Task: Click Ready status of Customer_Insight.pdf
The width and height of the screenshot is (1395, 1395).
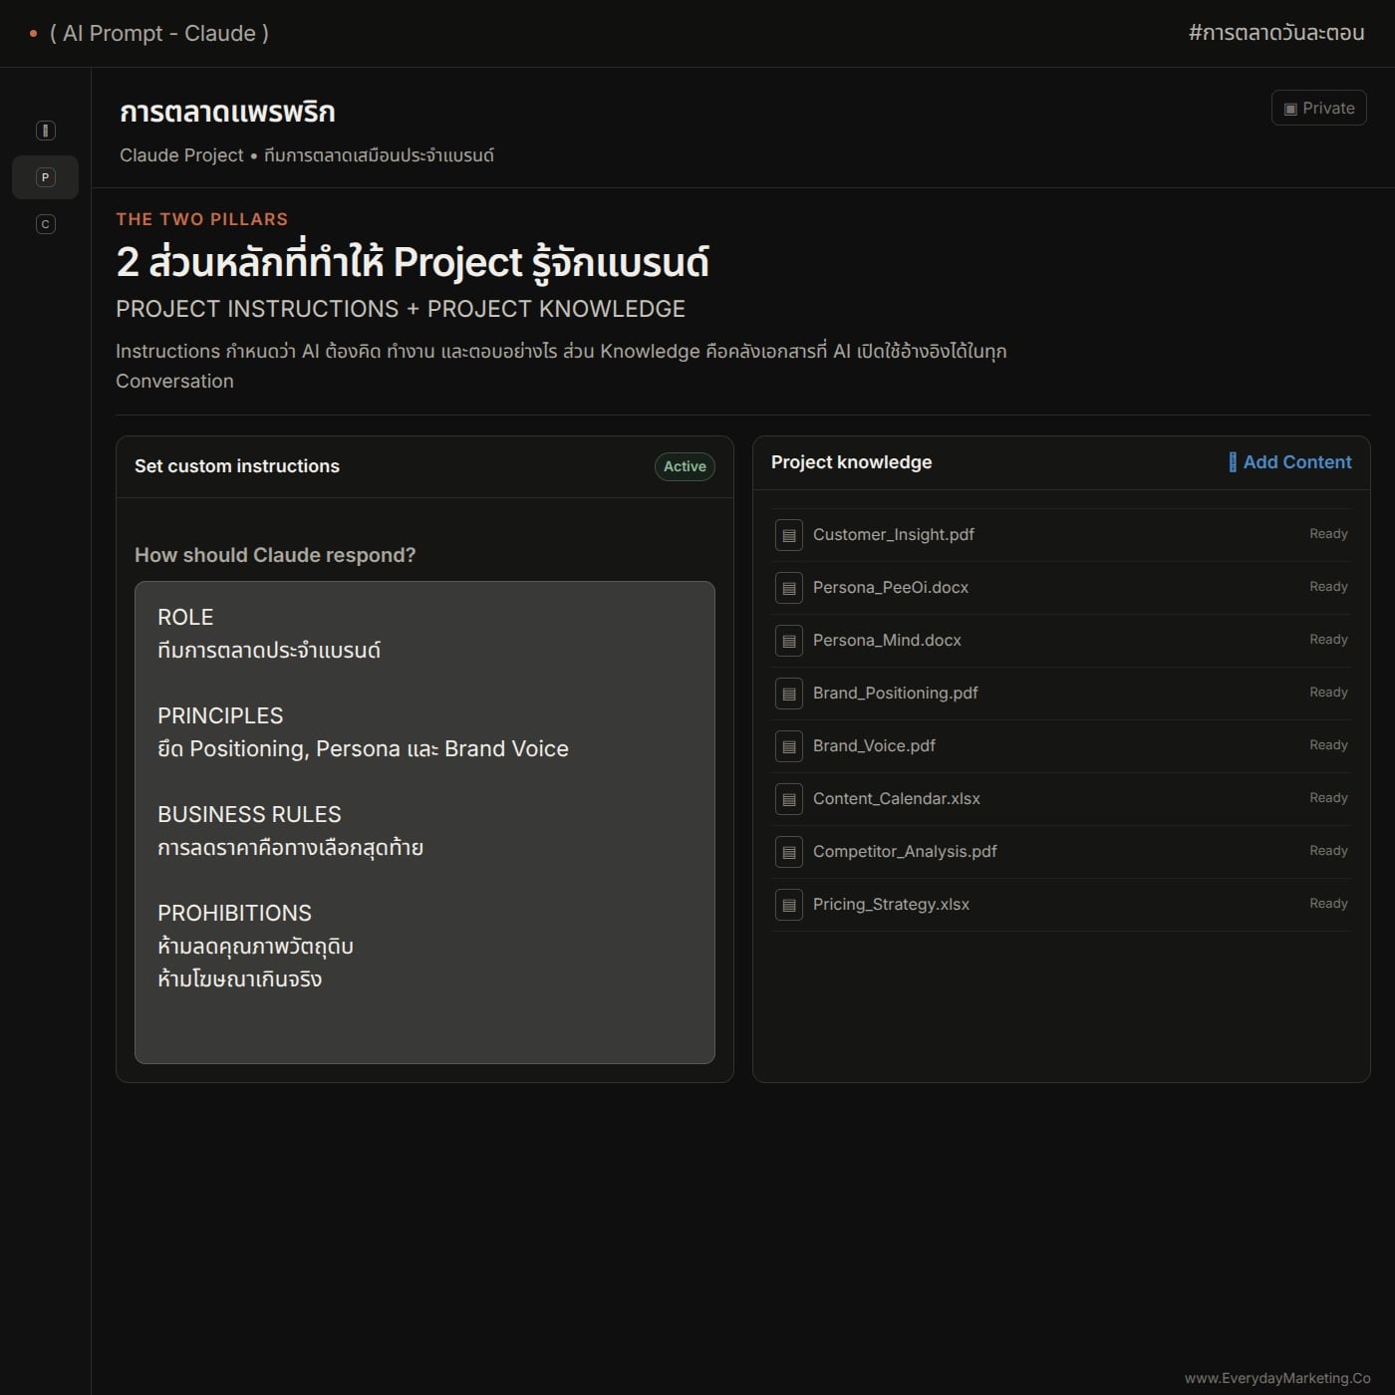Action: [1328, 534]
